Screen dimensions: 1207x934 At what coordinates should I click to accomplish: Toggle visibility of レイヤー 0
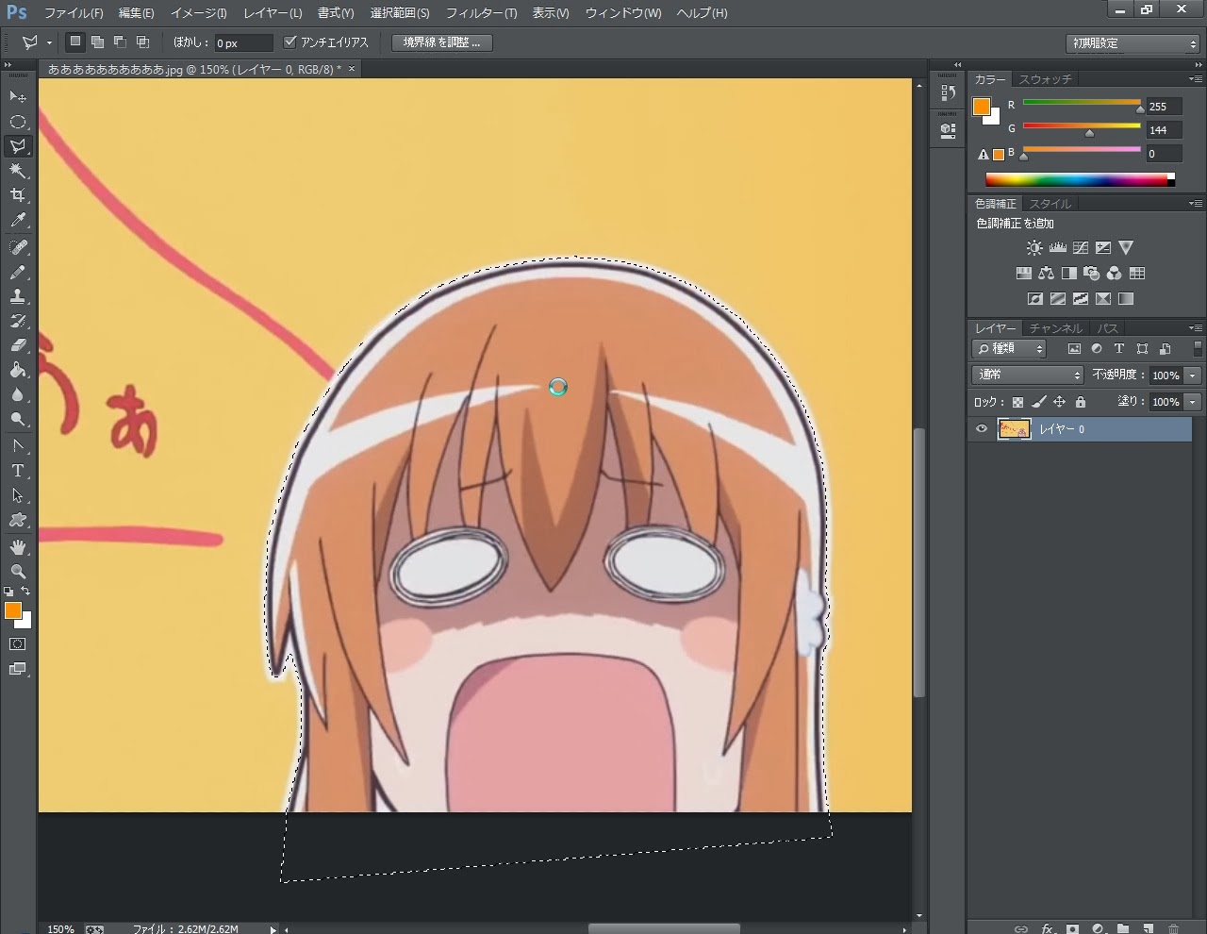click(982, 429)
